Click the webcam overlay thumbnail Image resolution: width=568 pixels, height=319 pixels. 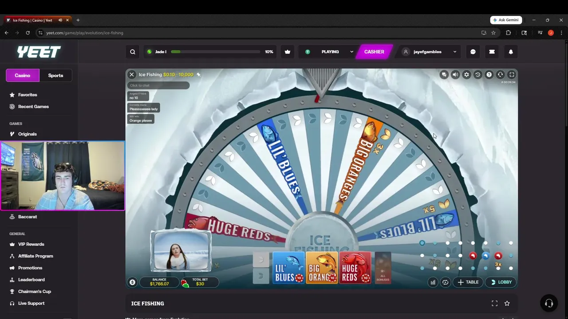(x=63, y=176)
